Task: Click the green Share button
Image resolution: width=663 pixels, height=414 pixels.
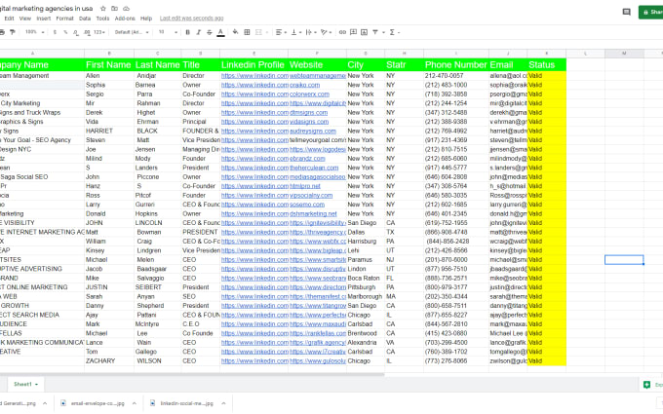Action: [650, 13]
